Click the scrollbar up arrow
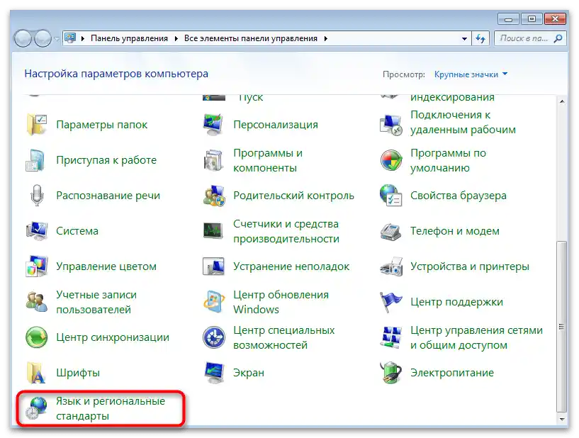The image size is (579, 438). pyautogui.click(x=562, y=101)
